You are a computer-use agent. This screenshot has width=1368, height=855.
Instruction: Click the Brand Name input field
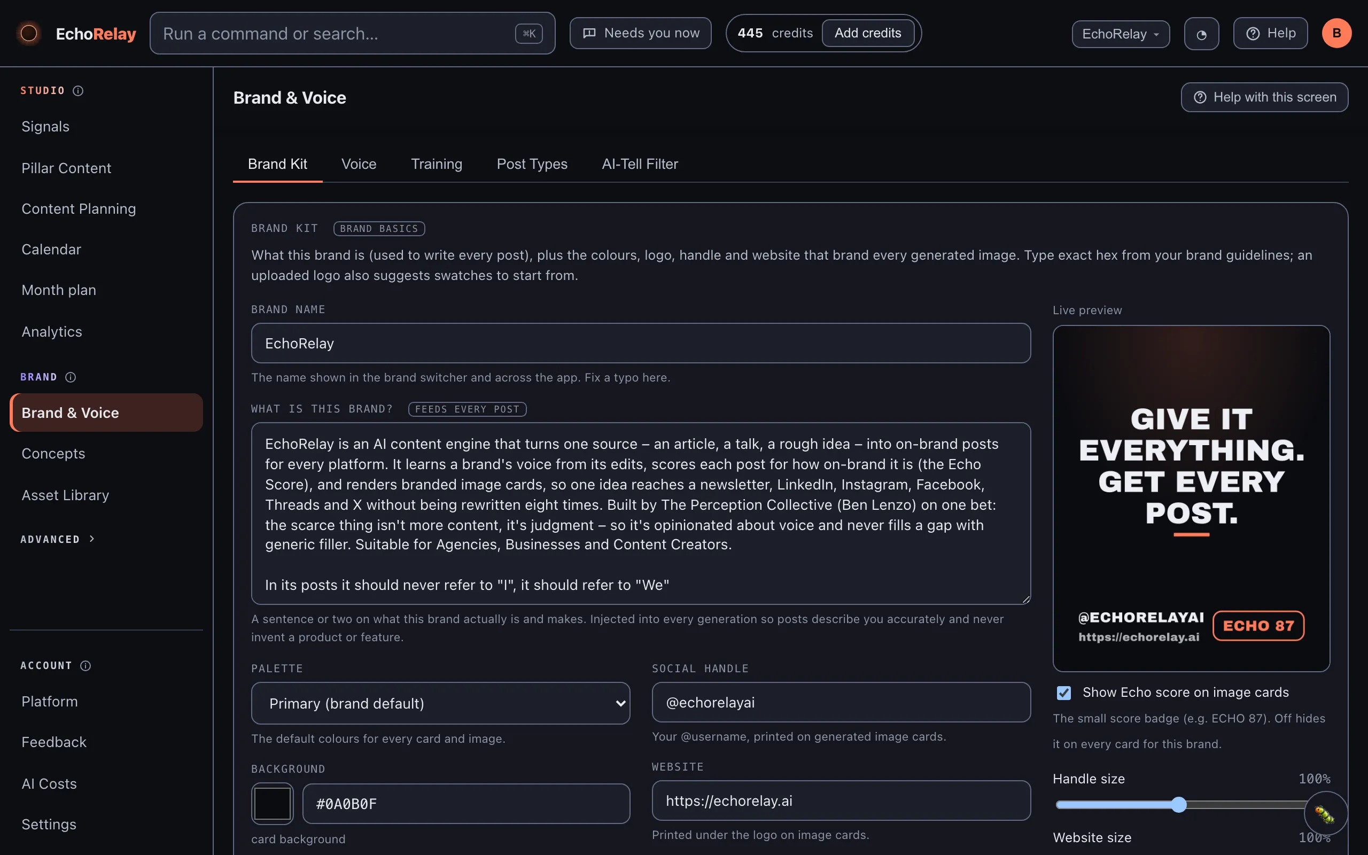[641, 343]
